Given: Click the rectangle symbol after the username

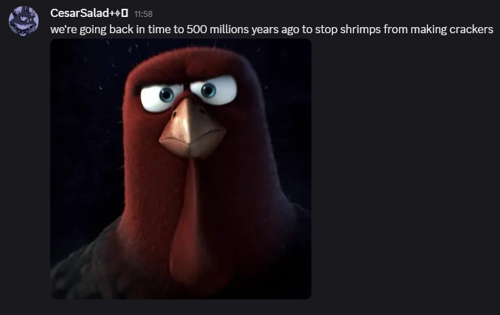Looking at the screenshot, I should (125, 14).
